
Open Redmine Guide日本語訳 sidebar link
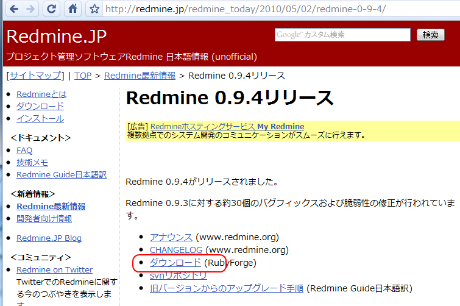click(62, 174)
